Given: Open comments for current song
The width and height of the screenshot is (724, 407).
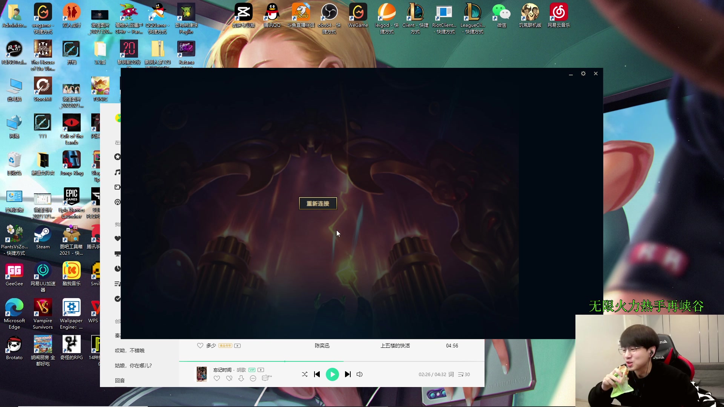Looking at the screenshot, I should 266,378.
